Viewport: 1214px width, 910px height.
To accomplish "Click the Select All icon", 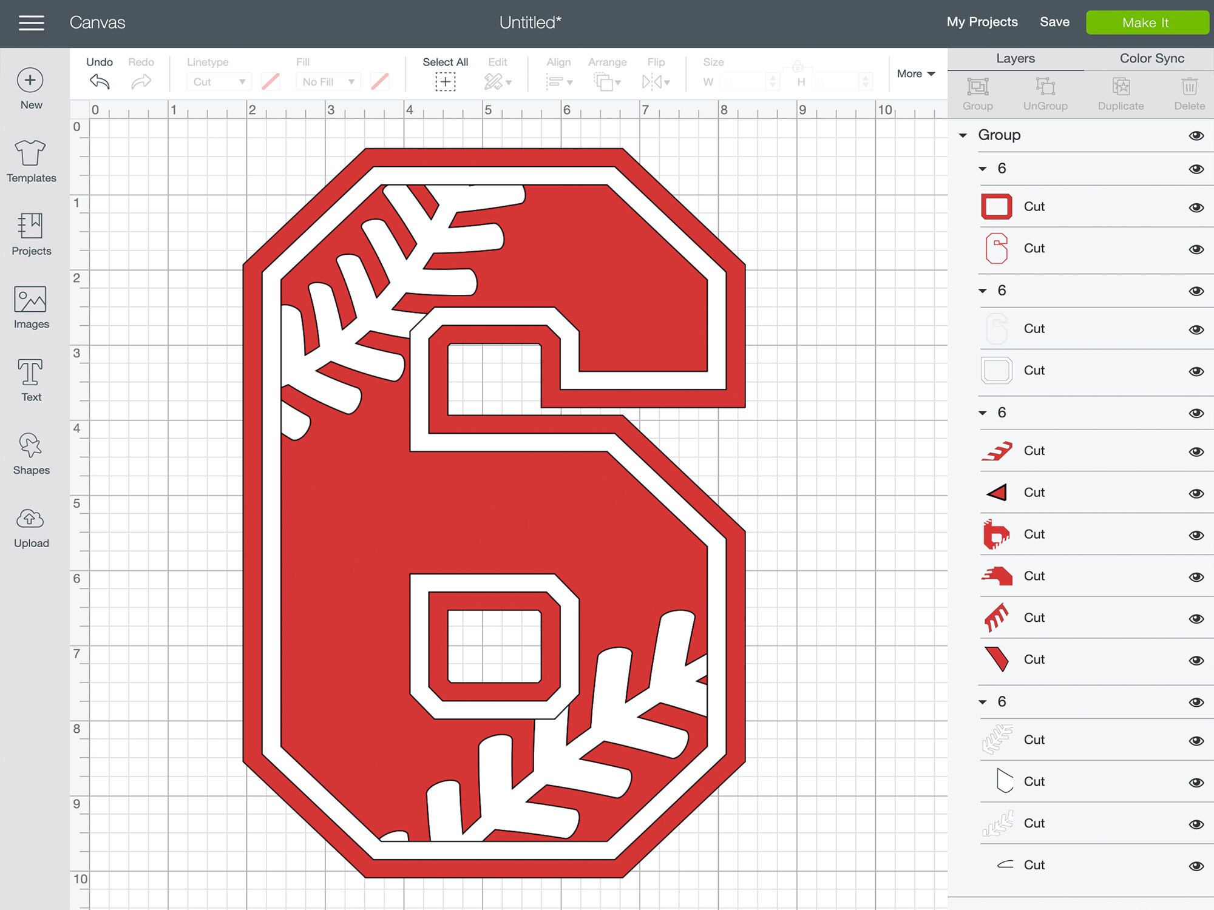I will pyautogui.click(x=445, y=81).
